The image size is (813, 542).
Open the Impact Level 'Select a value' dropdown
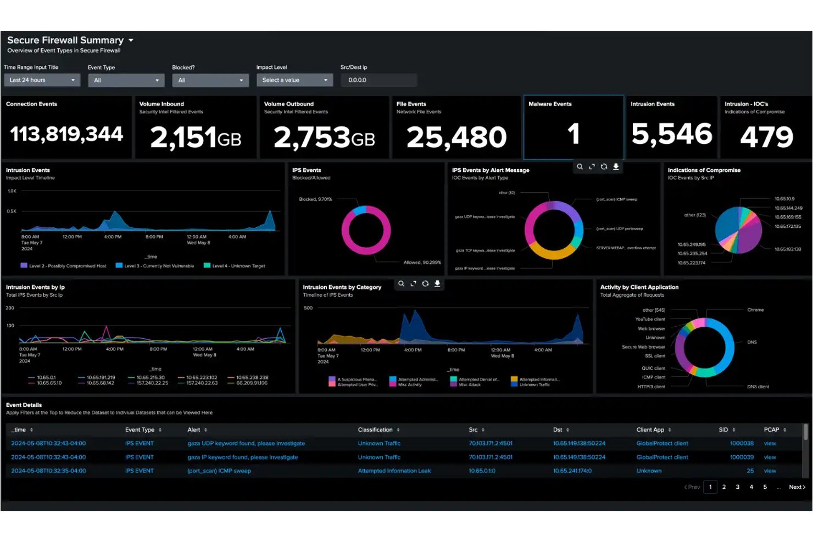click(x=294, y=80)
